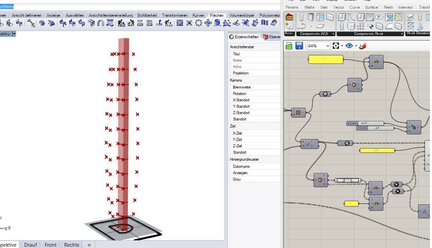This screenshot has height=248, width=432.
Task: Open the Mesh tab in Grasshopper
Action: coord(388,7)
